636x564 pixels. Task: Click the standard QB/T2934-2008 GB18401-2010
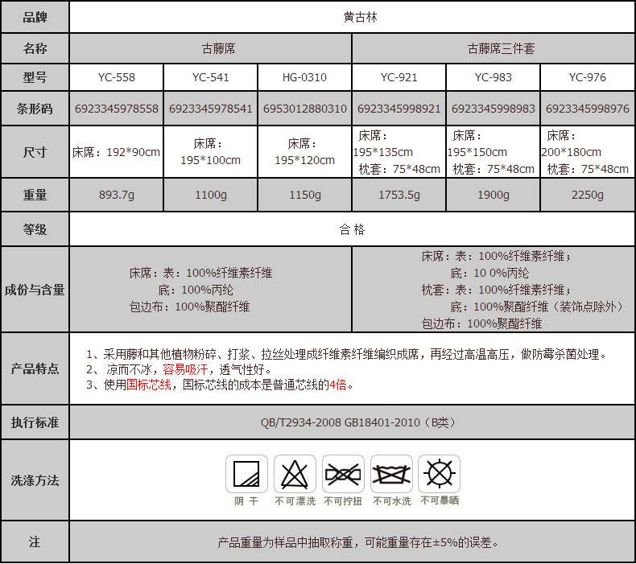(x=340, y=422)
